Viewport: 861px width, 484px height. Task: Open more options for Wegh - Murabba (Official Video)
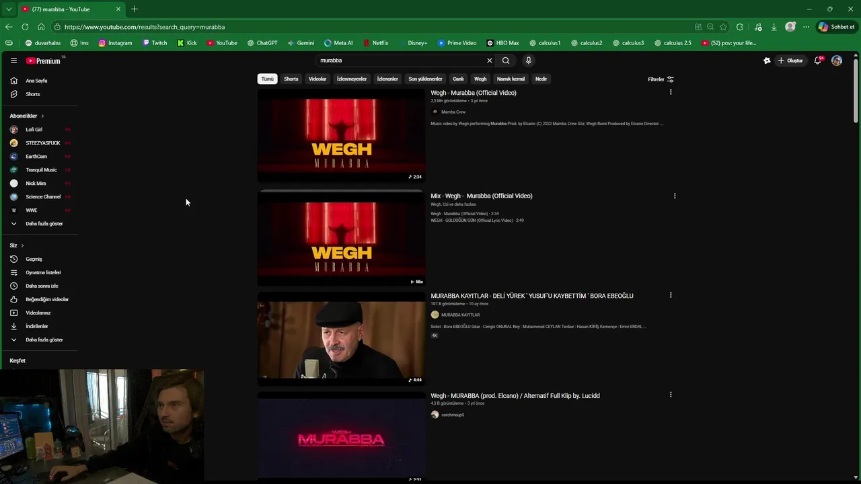(x=670, y=92)
